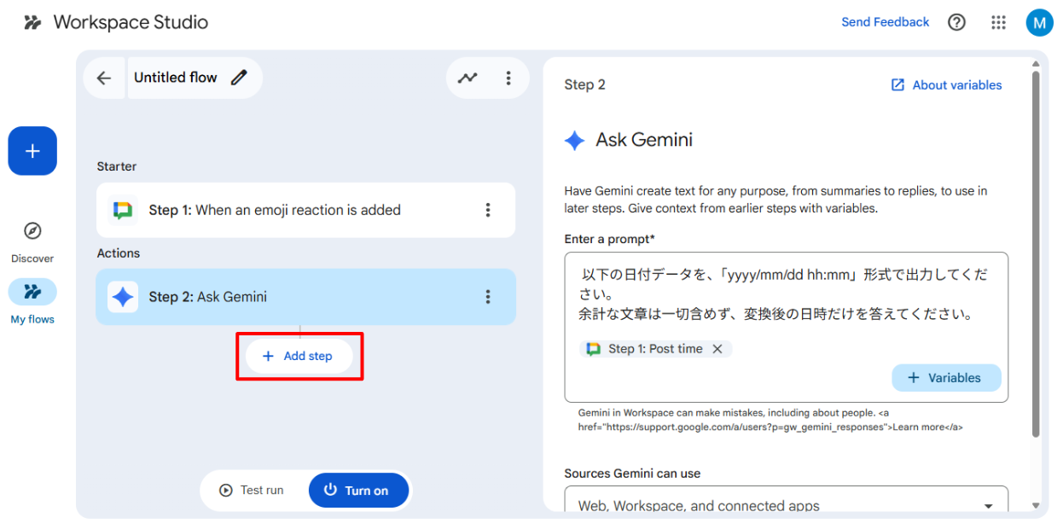Edit flow name with pencil icon

pos(239,78)
